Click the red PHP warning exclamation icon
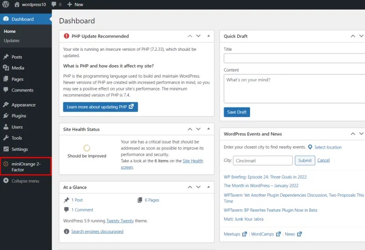 coord(66,36)
